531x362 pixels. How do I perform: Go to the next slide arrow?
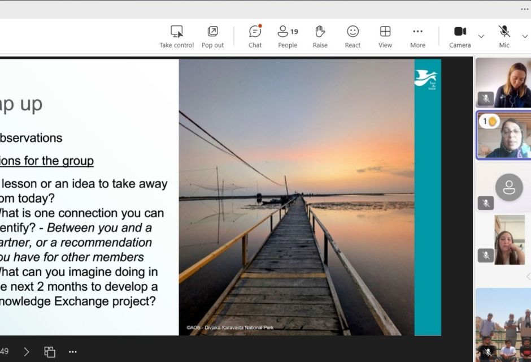(x=27, y=352)
